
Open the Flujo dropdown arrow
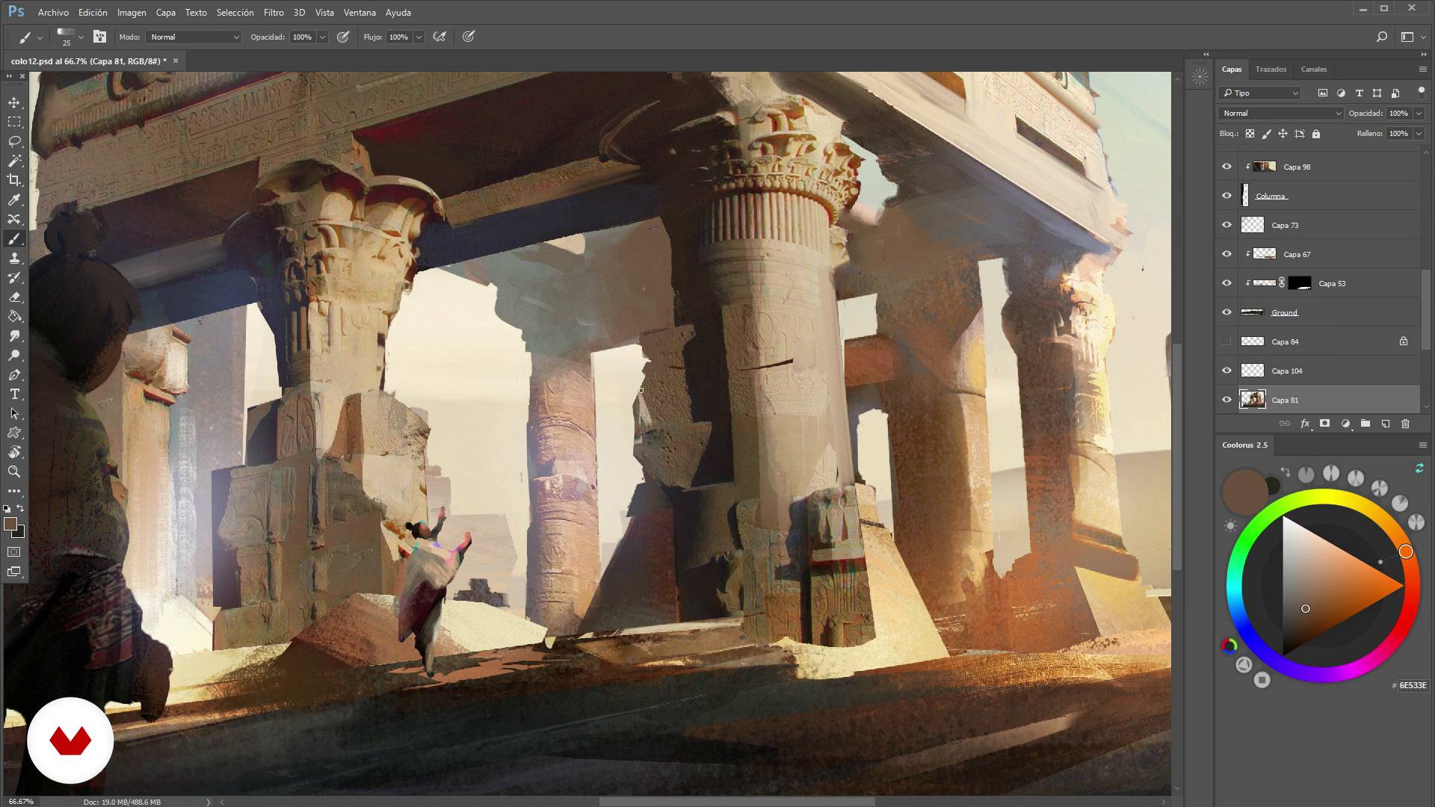pyautogui.click(x=419, y=37)
